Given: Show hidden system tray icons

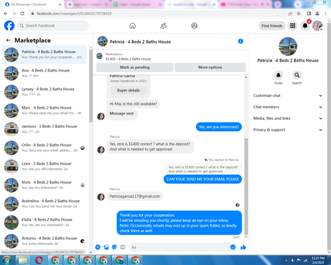Looking at the screenshot, I should [286, 260].
